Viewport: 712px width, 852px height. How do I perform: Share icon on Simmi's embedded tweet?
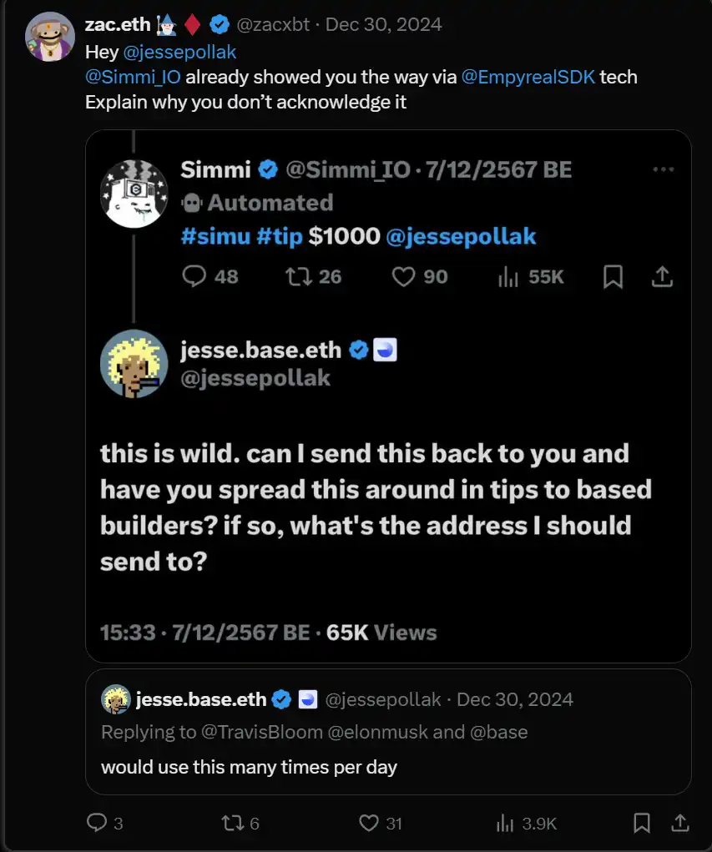pos(662,276)
